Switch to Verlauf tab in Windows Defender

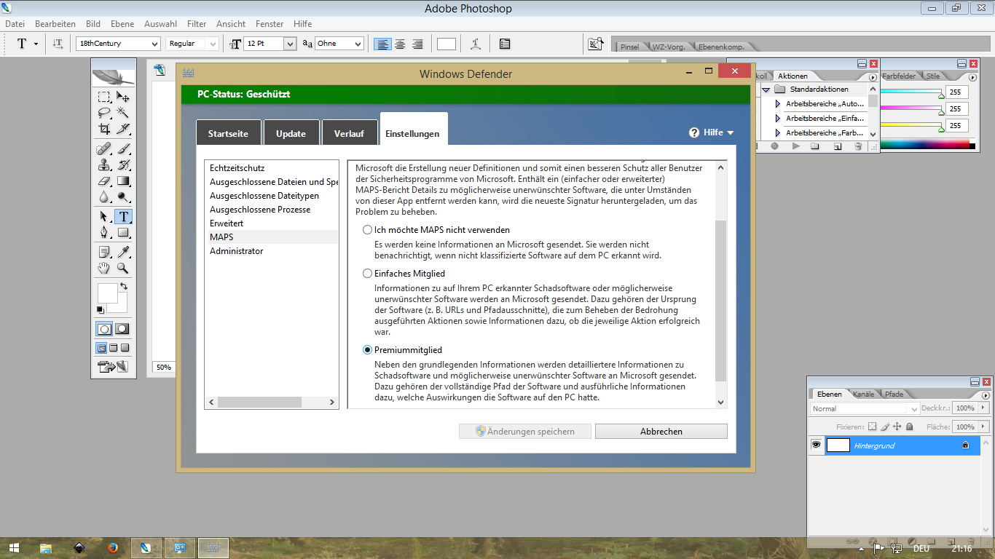coord(349,133)
